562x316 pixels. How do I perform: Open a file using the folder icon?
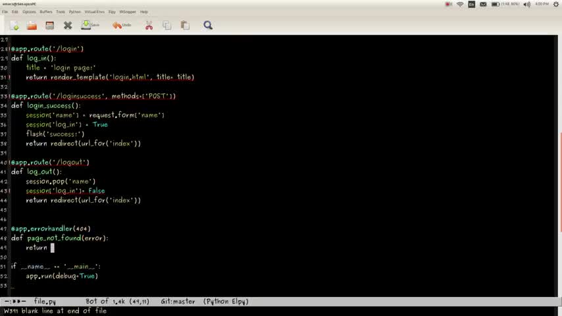pos(32,26)
